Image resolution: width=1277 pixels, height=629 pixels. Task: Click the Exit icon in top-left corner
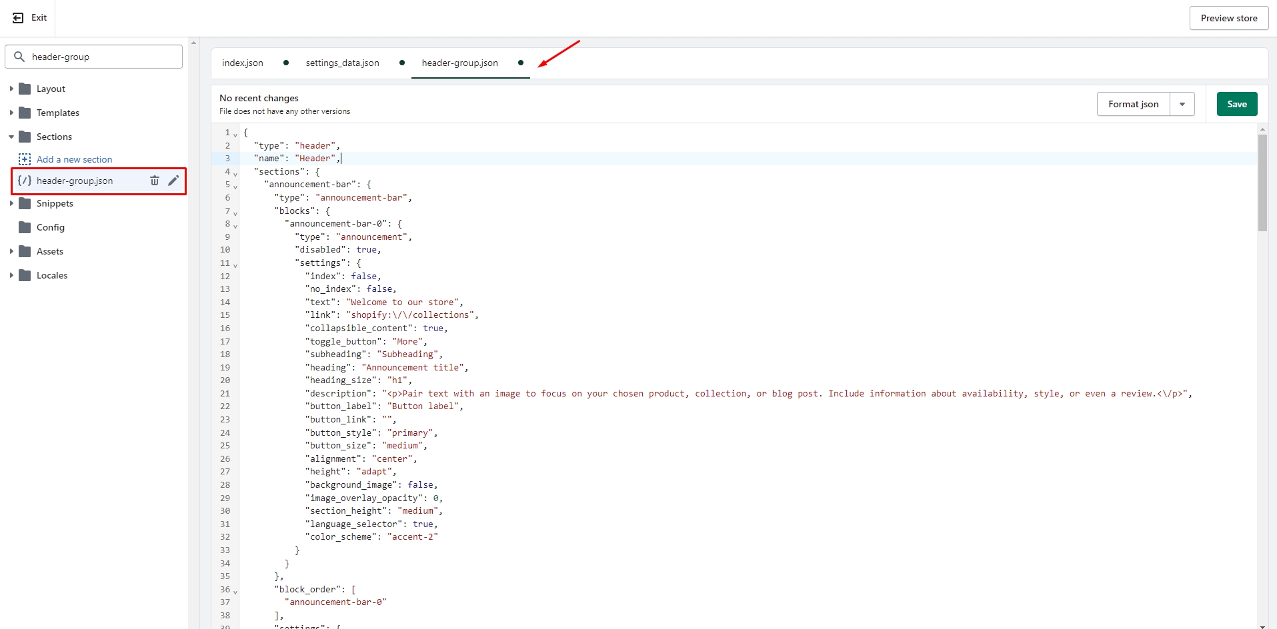click(18, 18)
